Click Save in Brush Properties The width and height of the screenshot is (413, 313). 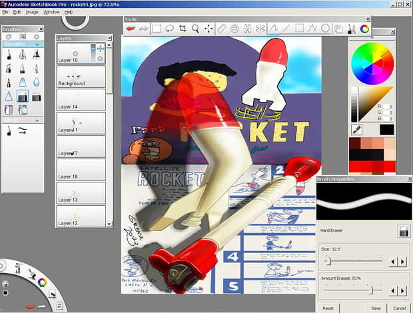coord(376,308)
